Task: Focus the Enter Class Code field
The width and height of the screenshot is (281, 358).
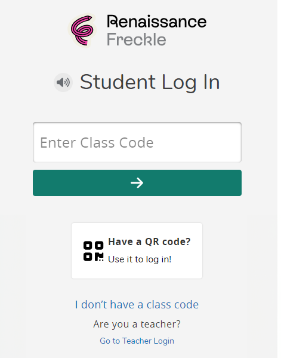Action: tap(137, 142)
